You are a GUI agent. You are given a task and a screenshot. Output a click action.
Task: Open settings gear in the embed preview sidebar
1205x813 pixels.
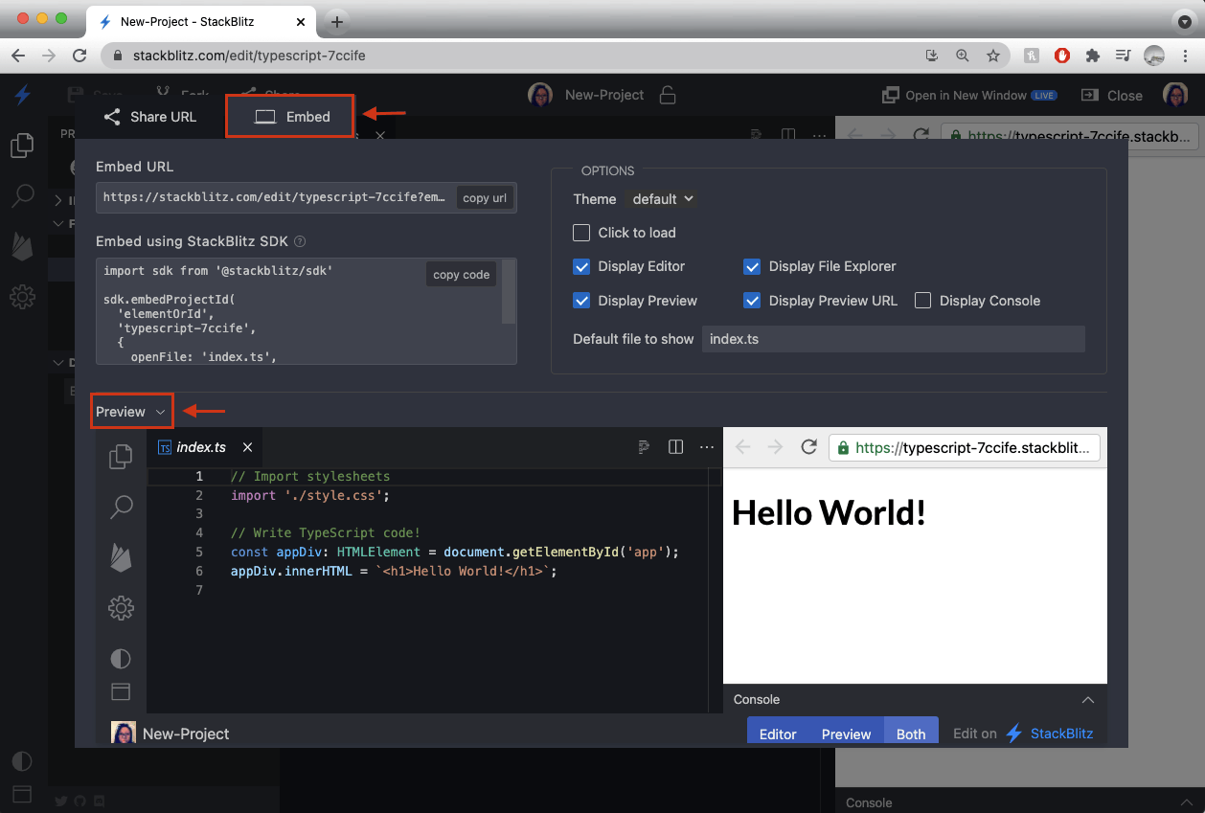pos(121,608)
